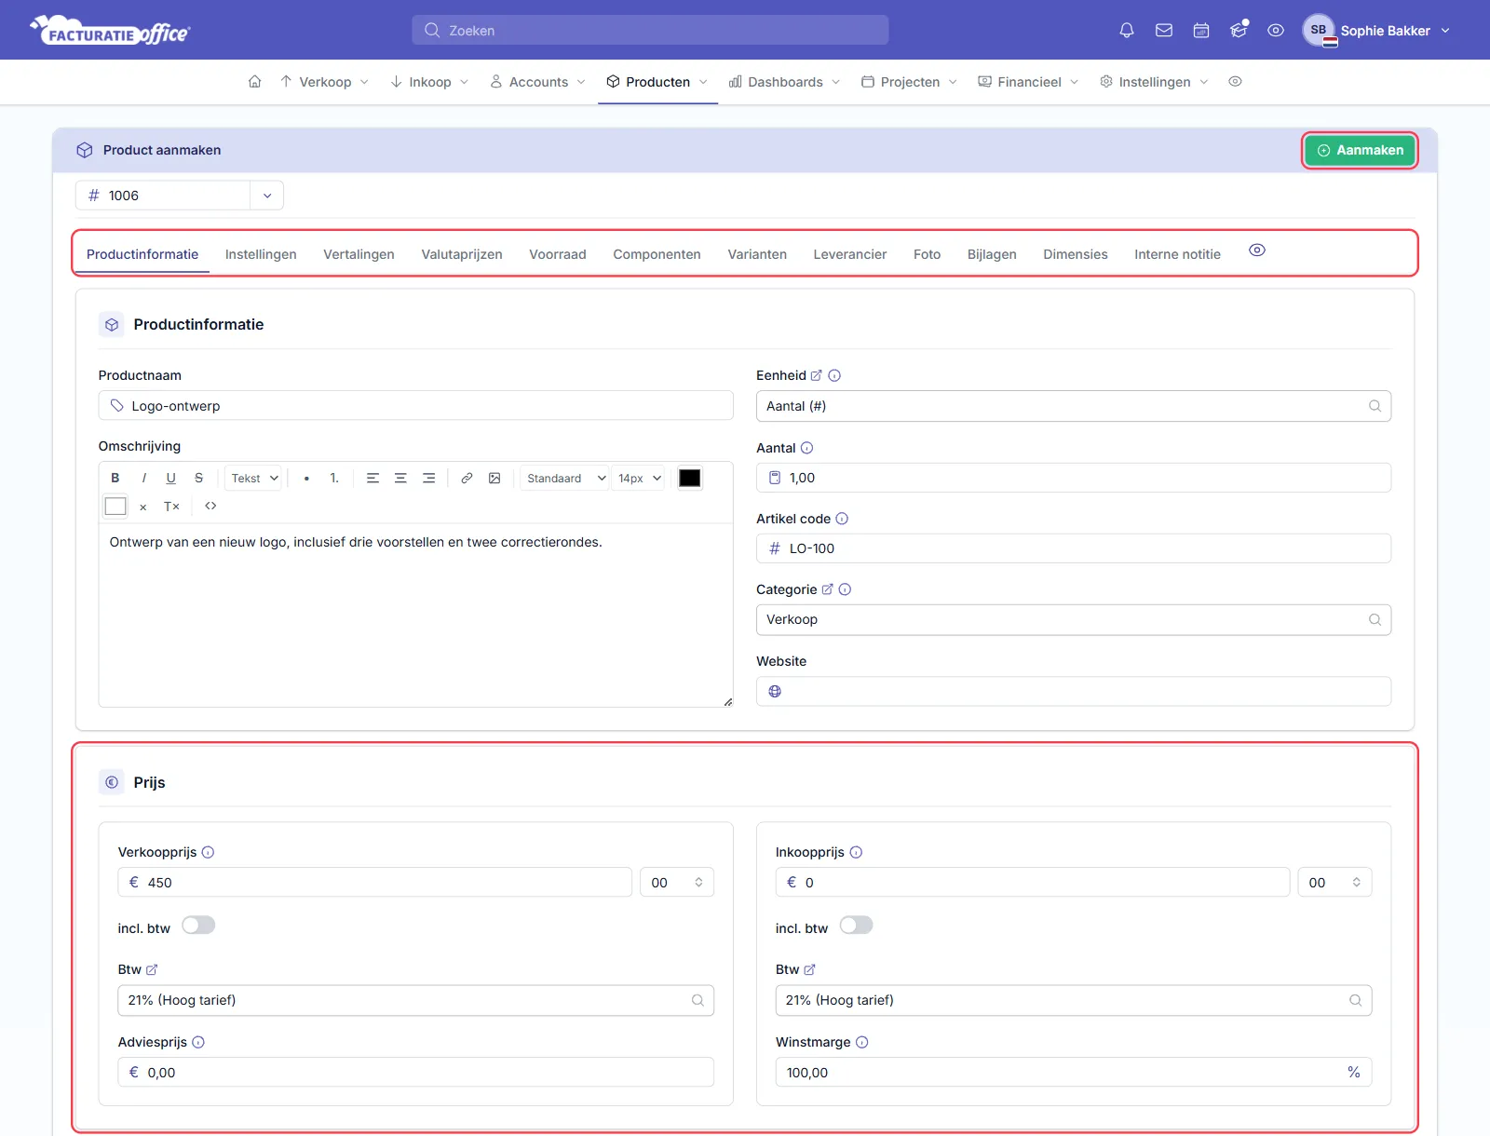Toggle the eye icon in top header
Viewport: 1490px width, 1136px height.
click(1276, 31)
